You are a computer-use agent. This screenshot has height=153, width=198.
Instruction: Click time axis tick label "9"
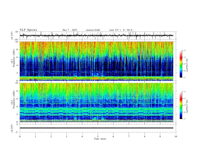pos(160,136)
